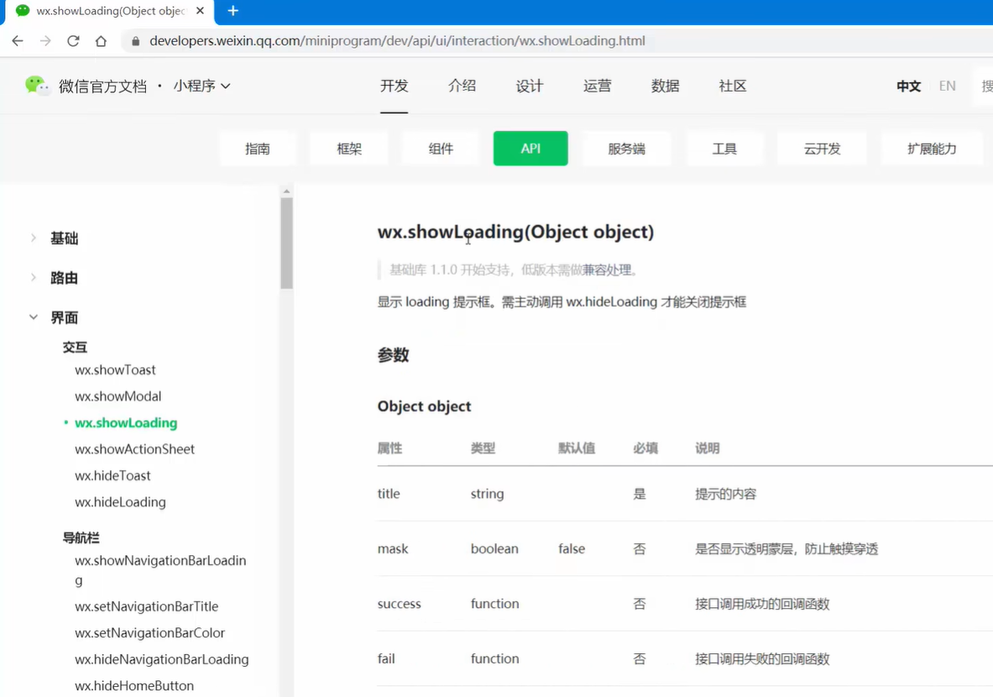Click the 参数 section heading

(x=394, y=355)
